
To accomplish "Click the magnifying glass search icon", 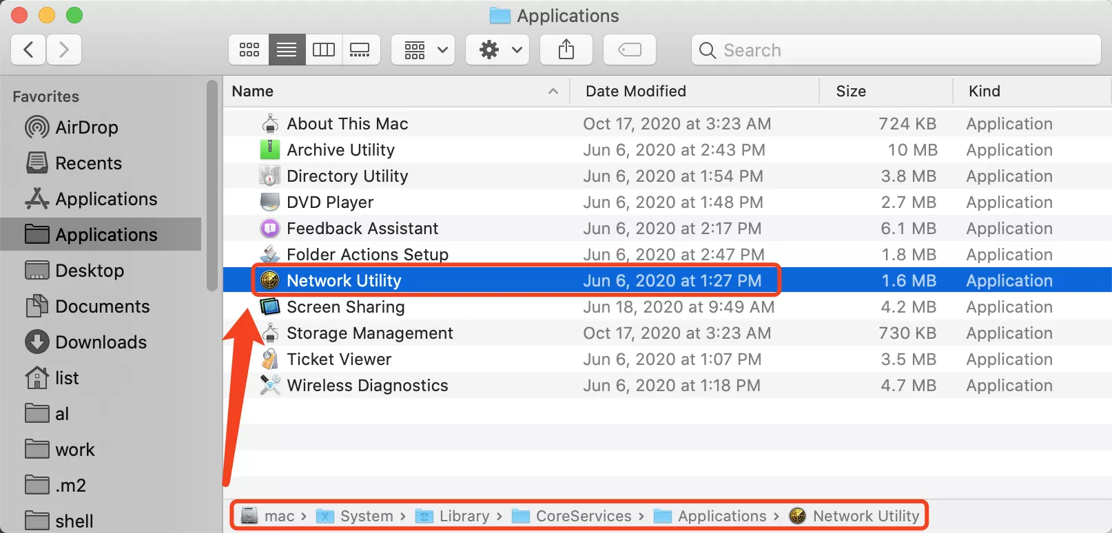I will [x=708, y=50].
